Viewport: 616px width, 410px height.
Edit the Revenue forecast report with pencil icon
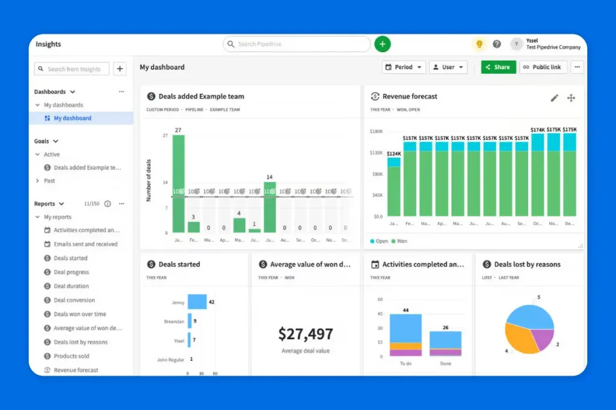[x=554, y=98]
